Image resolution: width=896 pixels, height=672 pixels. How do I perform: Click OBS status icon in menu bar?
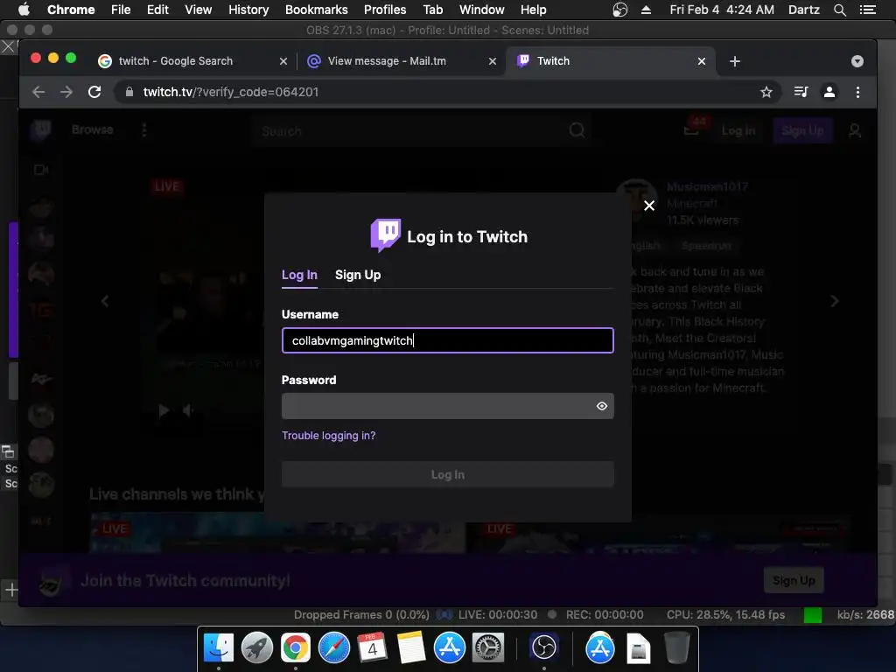[x=620, y=10]
